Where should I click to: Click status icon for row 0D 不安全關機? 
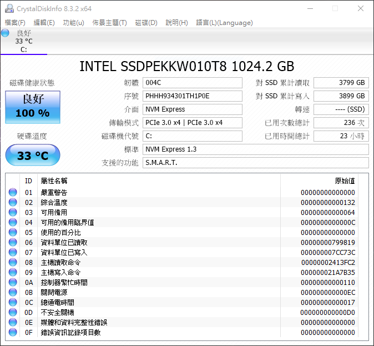[13, 312]
